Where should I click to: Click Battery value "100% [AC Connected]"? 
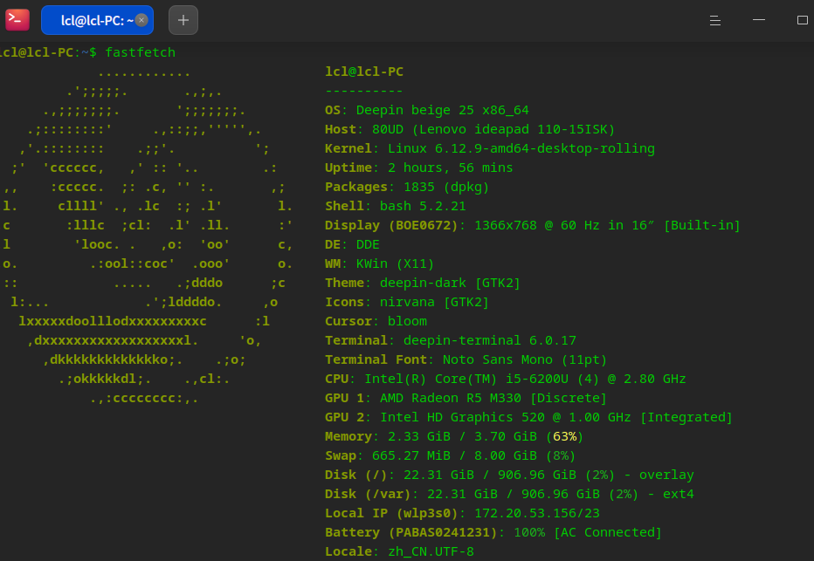click(588, 532)
